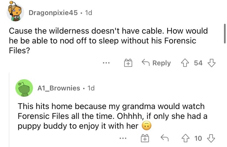Viewport: 227px width, 147px height.
Task: Click the page scrollbar handle
Action: tap(224, 34)
